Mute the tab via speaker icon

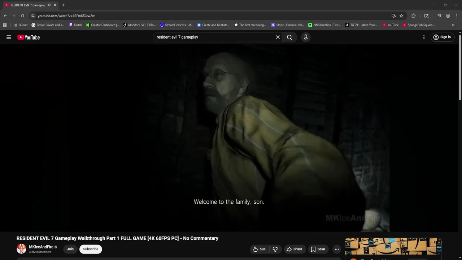pos(49,5)
